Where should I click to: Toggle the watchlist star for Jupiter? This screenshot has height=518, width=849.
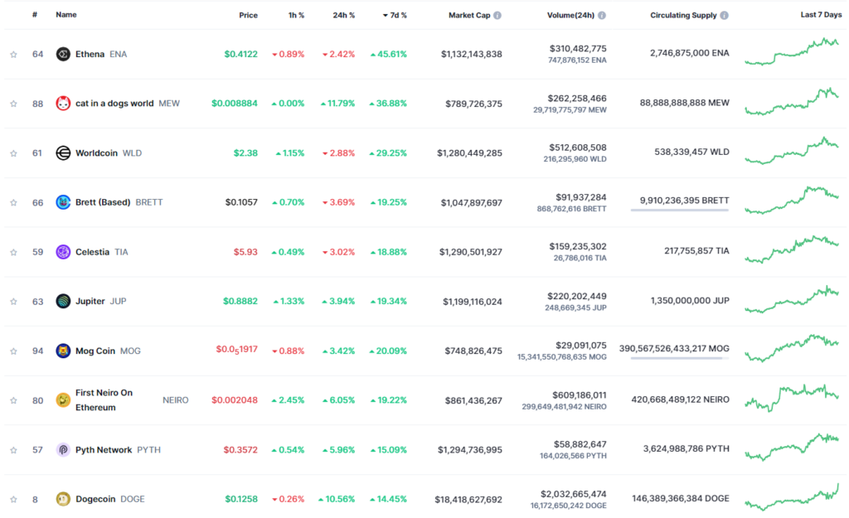13,301
